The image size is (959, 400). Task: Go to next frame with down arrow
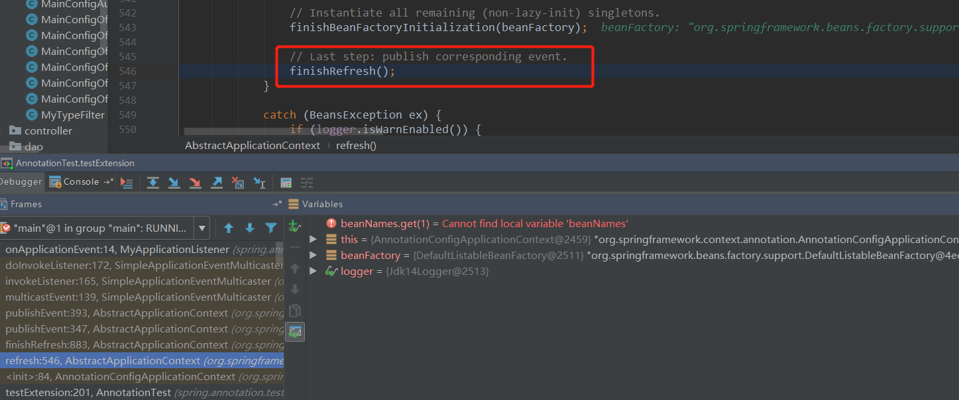click(x=250, y=228)
